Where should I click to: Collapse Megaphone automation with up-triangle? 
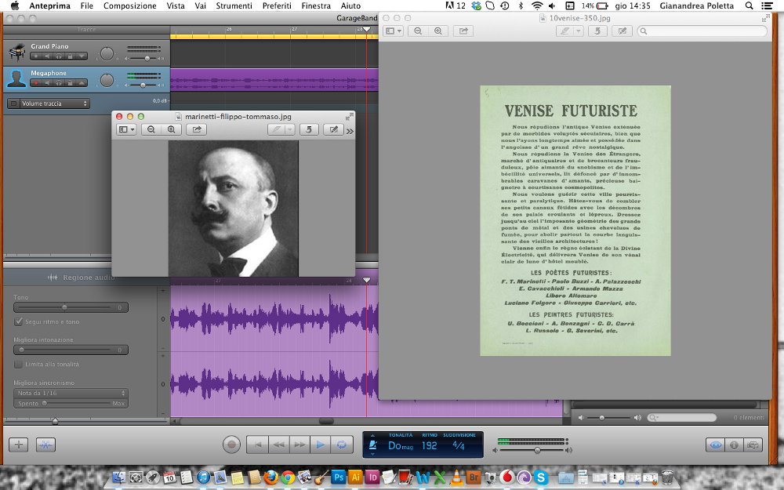coord(82,83)
